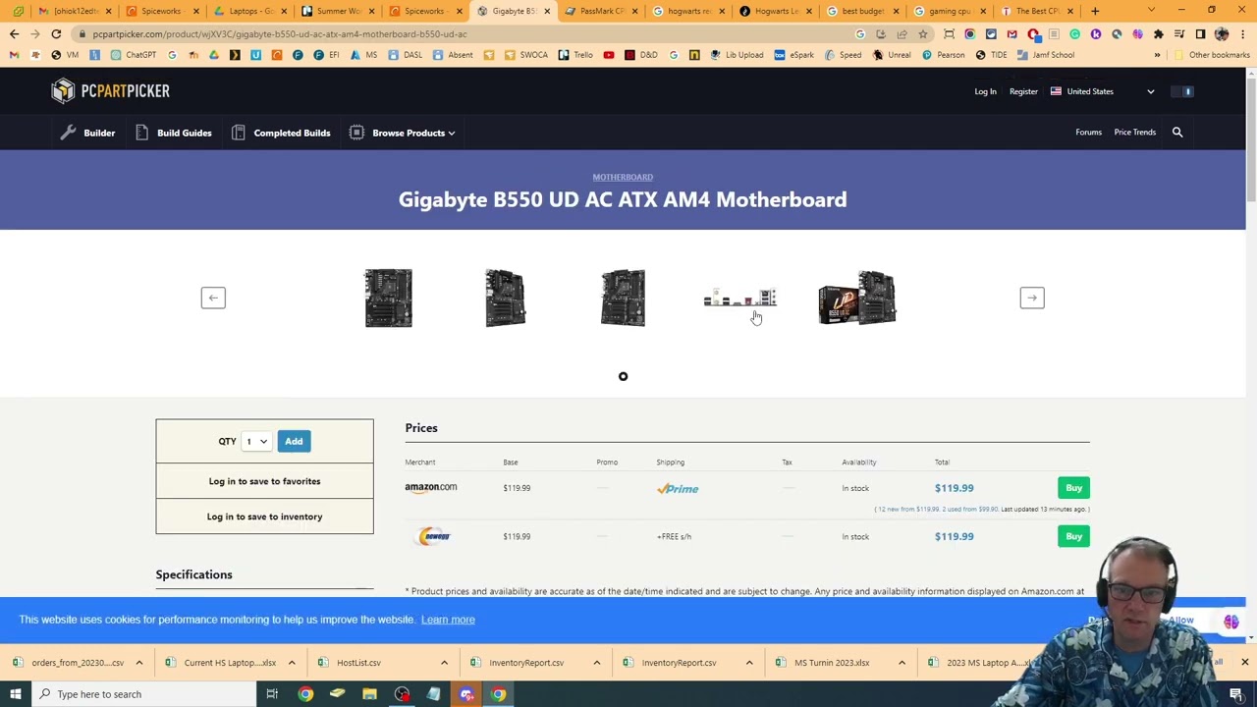
Task: Click the Newegg merchant logo
Action: 434,536
